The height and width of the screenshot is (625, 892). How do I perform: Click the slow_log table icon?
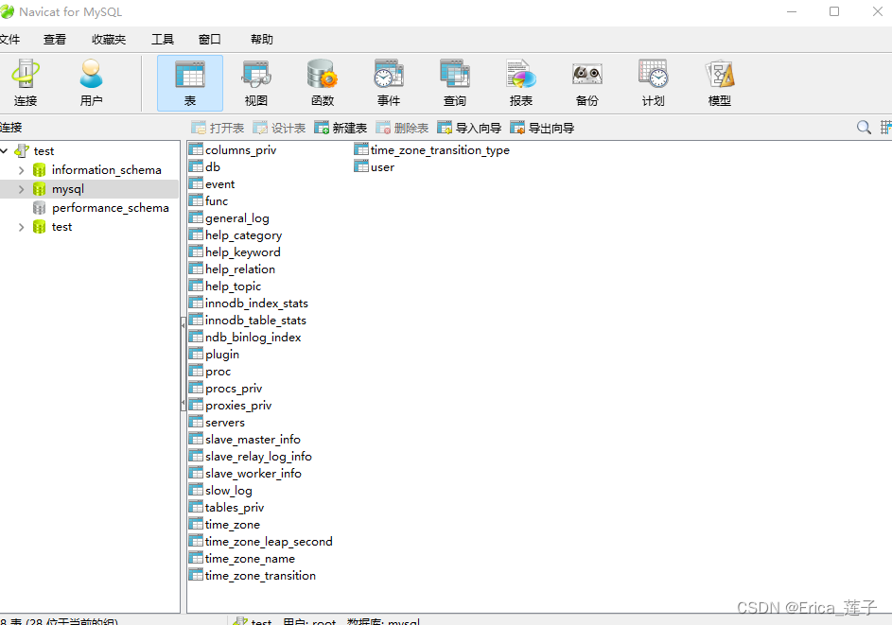coord(196,490)
